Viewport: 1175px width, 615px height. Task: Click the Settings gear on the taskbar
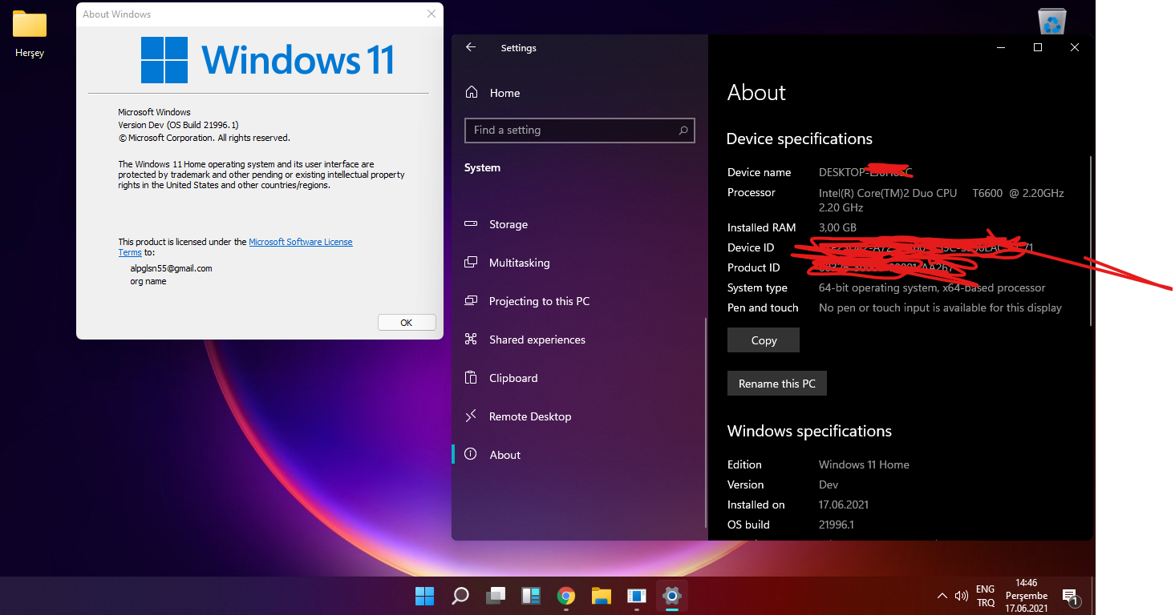click(672, 596)
